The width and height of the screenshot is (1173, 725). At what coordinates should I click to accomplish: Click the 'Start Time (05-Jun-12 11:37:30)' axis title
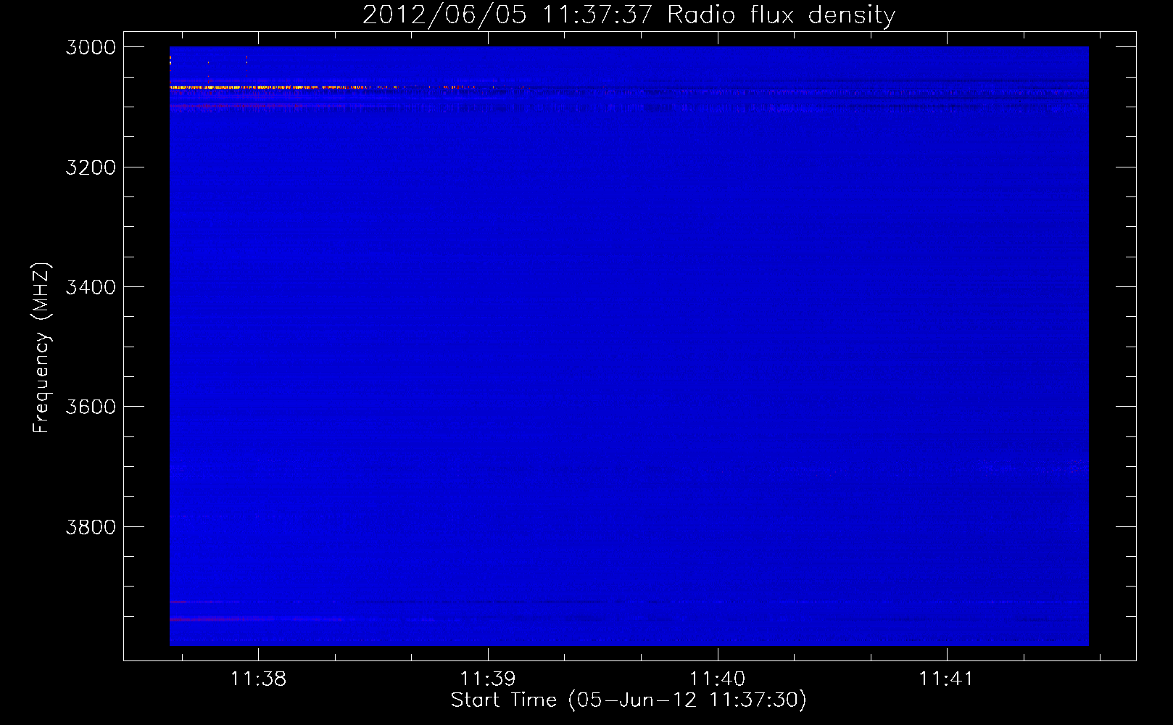coord(629,700)
